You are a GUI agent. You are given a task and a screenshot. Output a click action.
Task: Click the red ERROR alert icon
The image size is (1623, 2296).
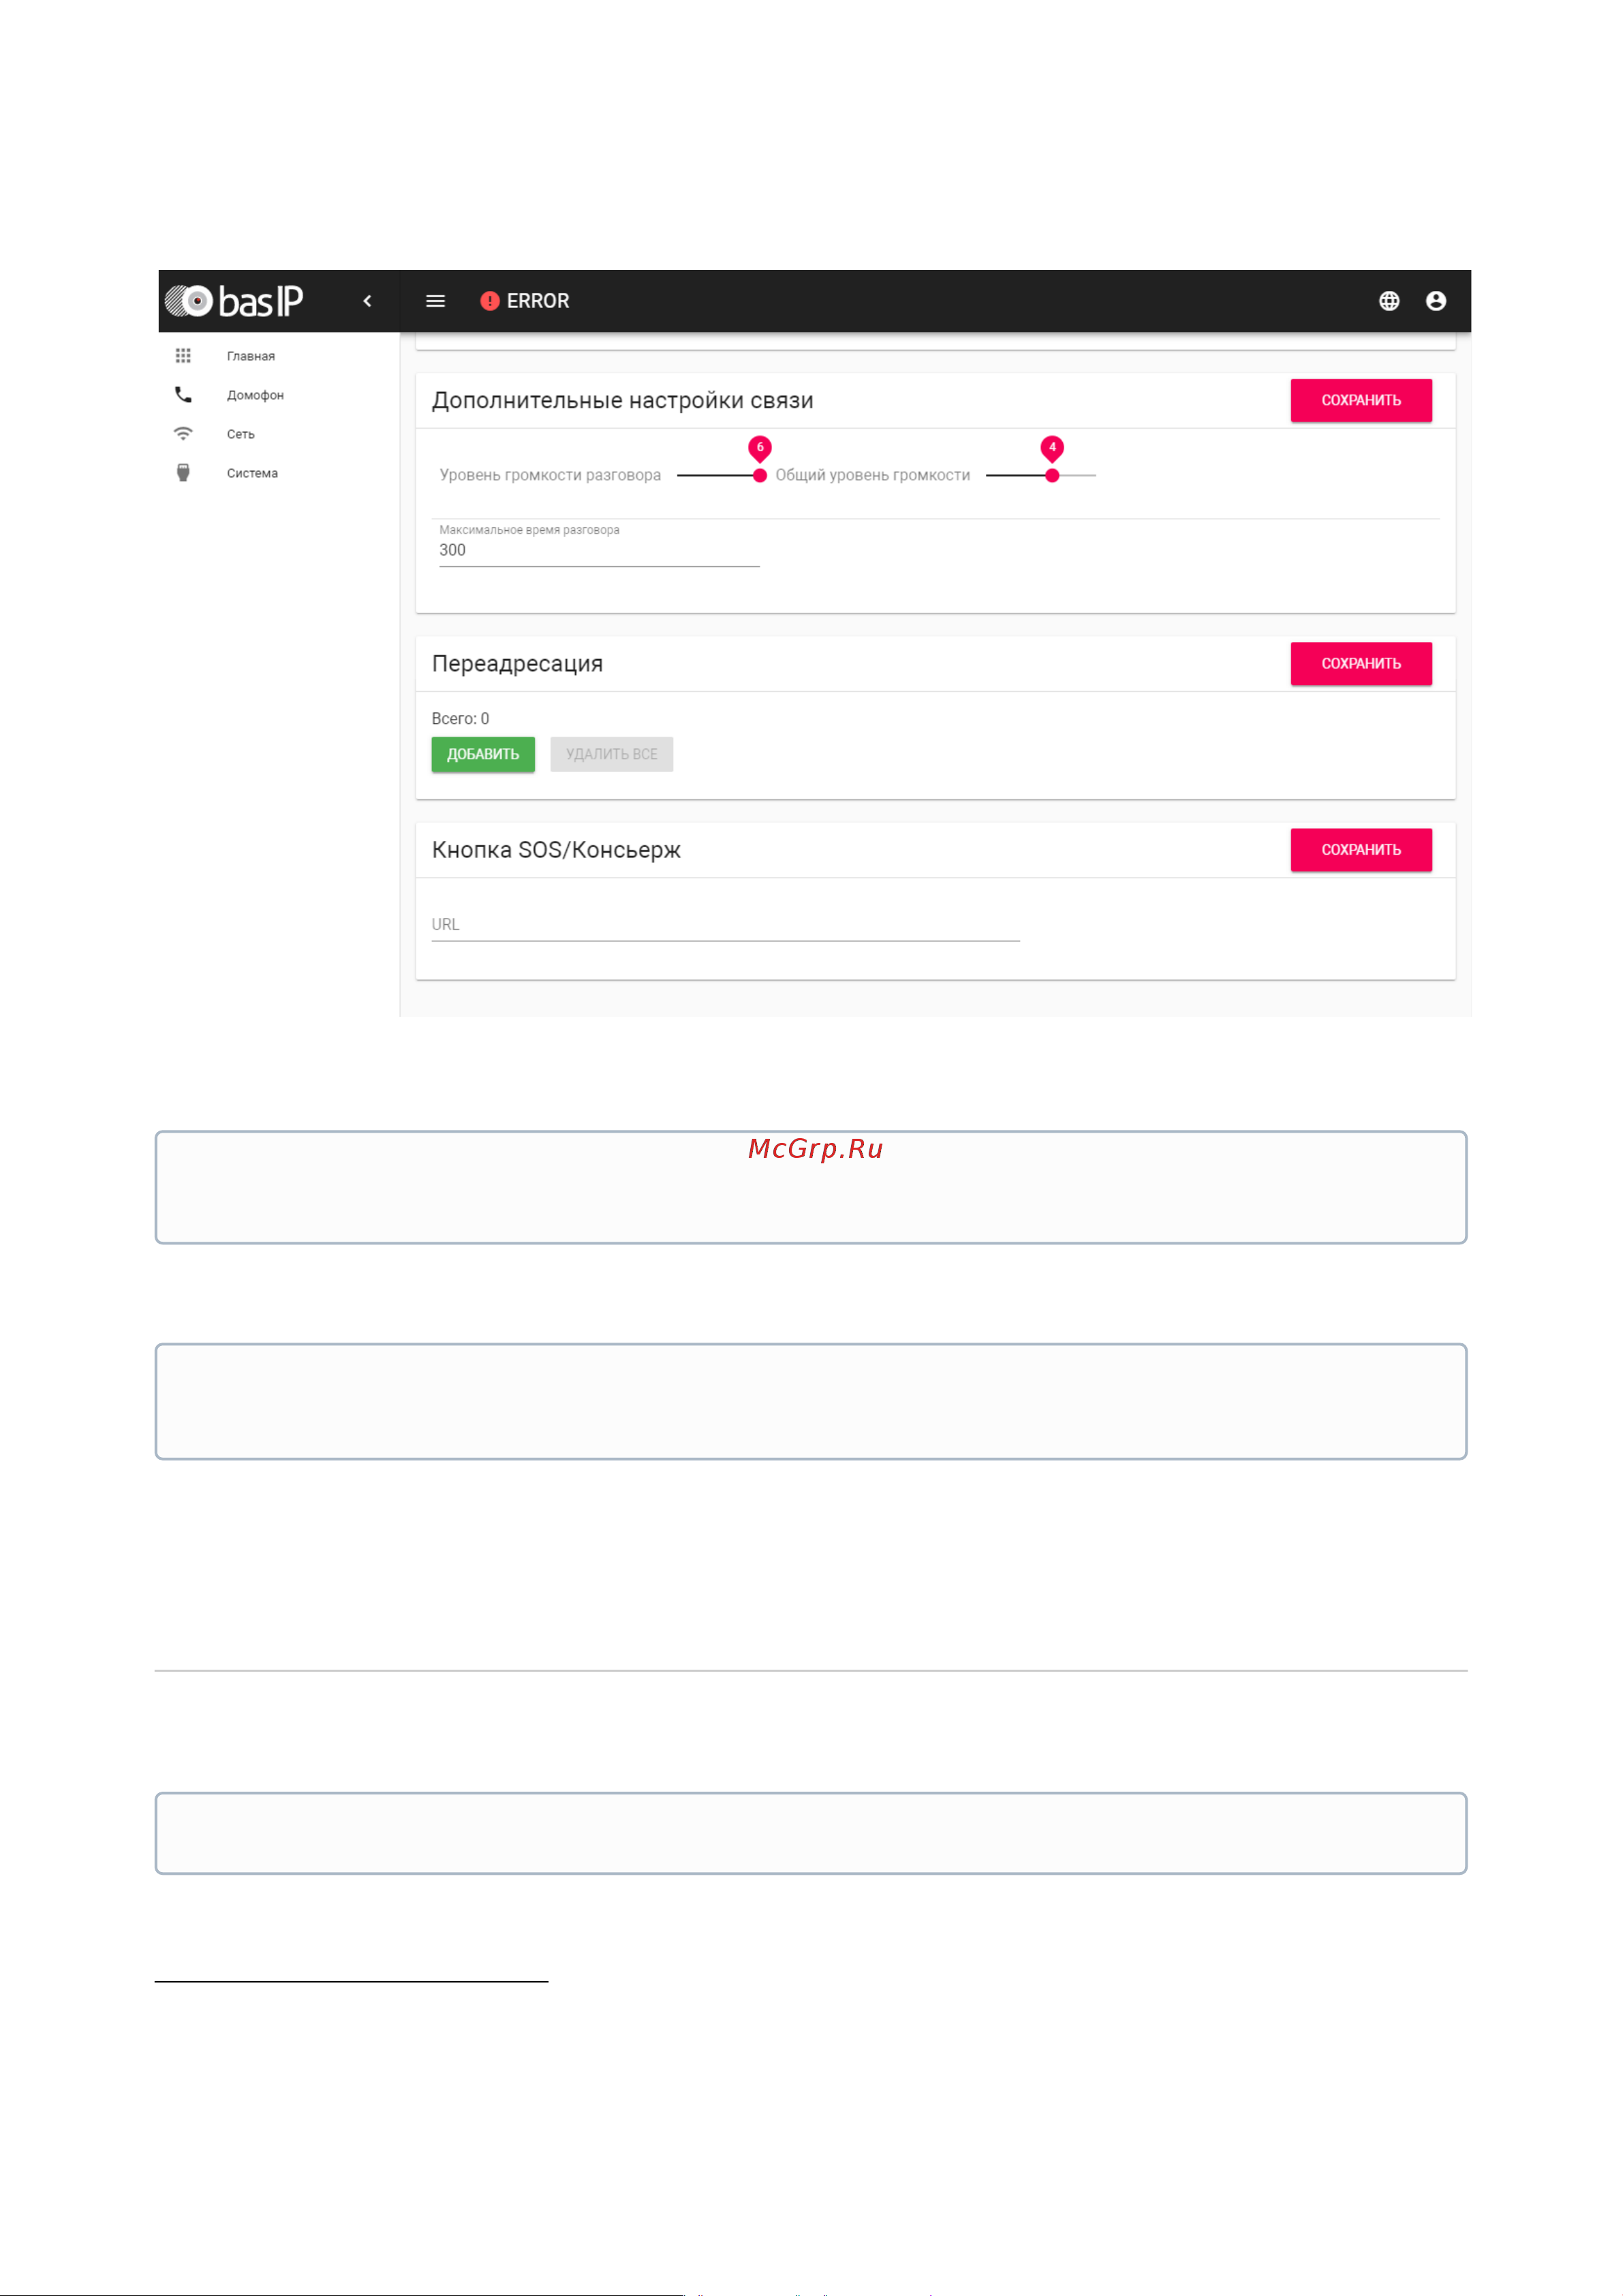[490, 301]
